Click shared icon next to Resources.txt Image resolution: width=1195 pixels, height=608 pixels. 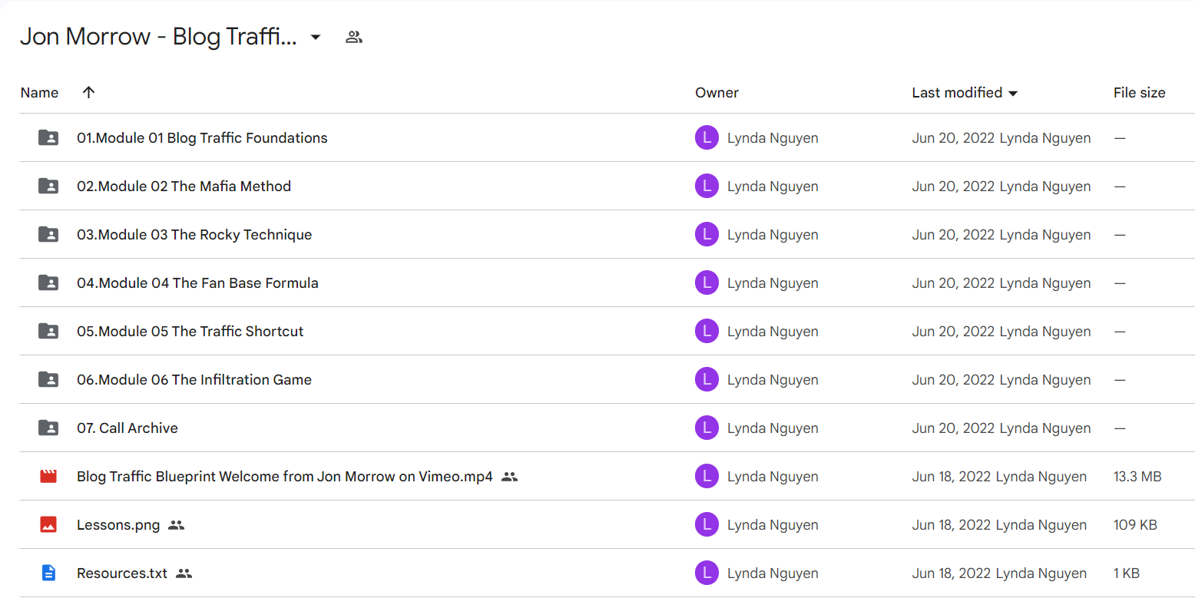[x=184, y=573]
